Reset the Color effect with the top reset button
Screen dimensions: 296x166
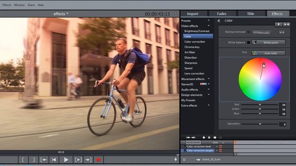[x=286, y=24]
